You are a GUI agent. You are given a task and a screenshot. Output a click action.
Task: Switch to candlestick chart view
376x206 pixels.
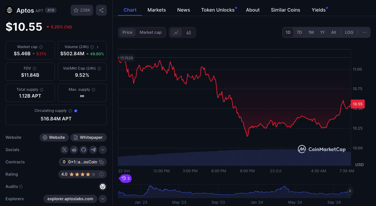(x=189, y=33)
